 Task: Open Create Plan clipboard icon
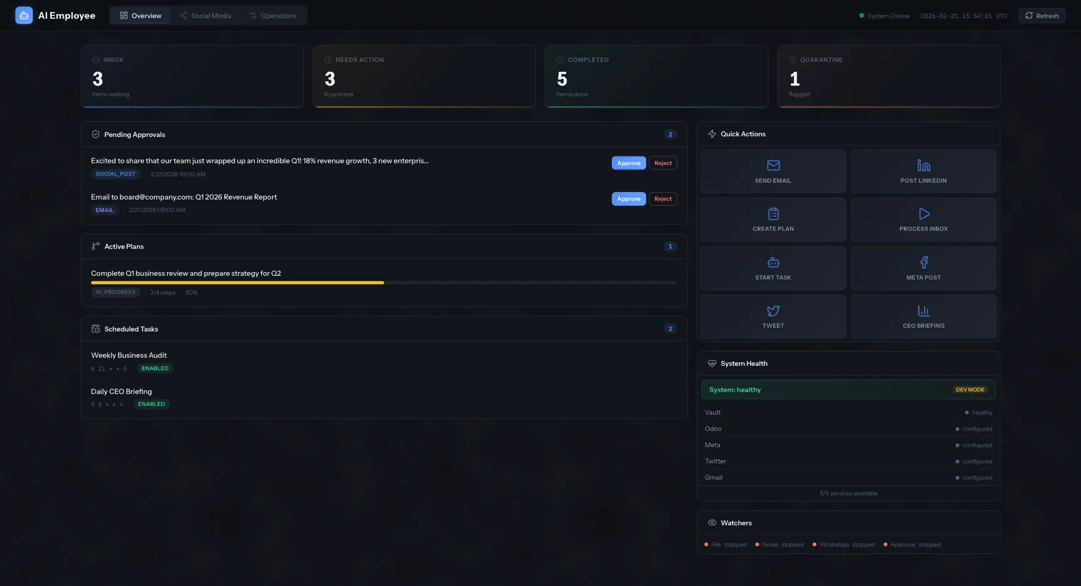(x=773, y=214)
